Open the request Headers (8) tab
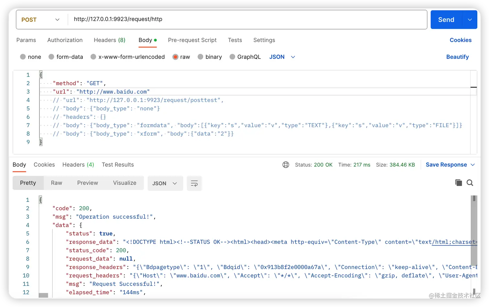The image size is (489, 307). (x=110, y=40)
